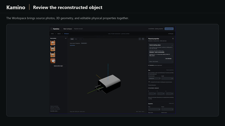Click the Kamino logo icon in app header
Viewport: 225px width, 126px height.
52,29
